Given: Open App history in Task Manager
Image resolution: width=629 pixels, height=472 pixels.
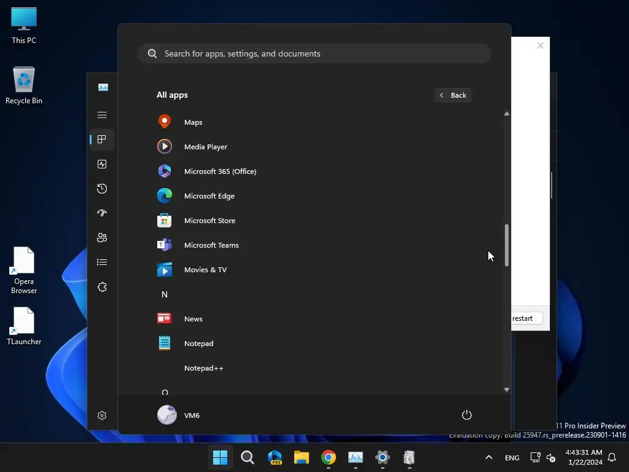Looking at the screenshot, I should [102, 188].
